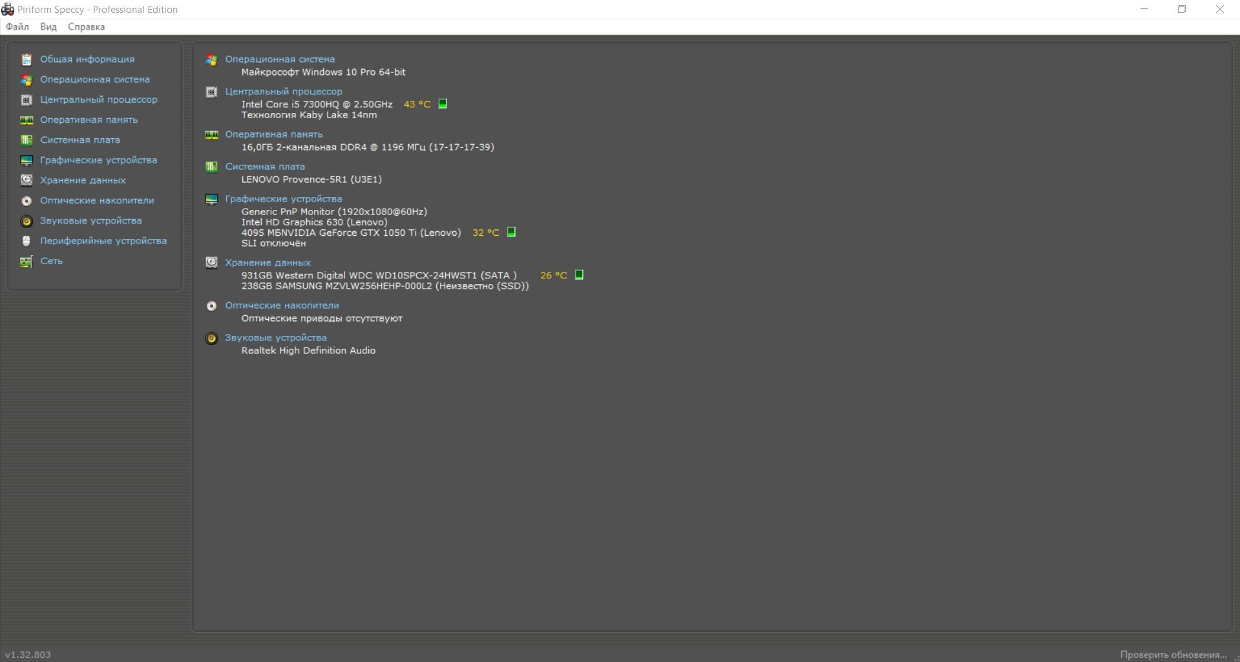Click the 238GB SAMSUNG SSD line

(385, 285)
